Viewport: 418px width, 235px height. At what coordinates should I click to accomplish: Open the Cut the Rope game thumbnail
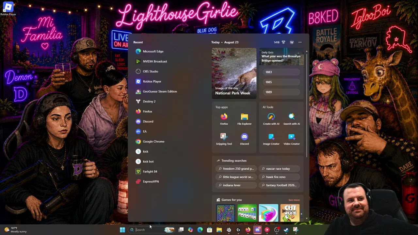290,213
